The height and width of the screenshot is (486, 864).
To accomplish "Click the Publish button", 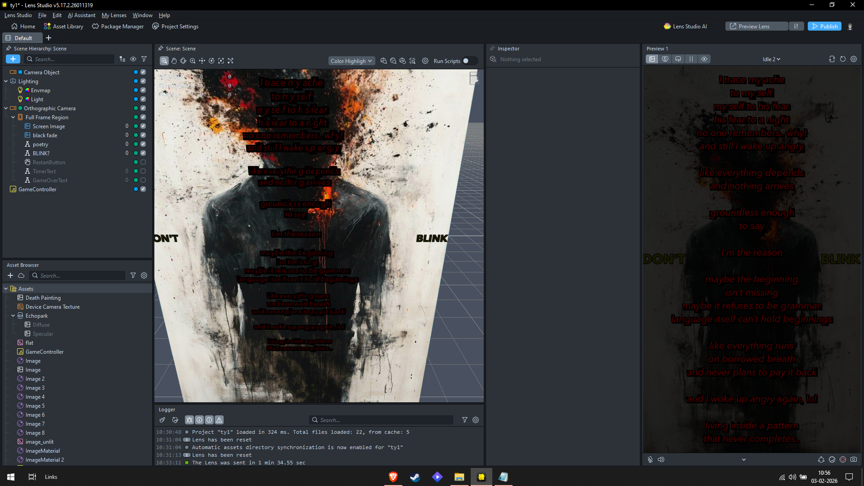I will tap(824, 26).
